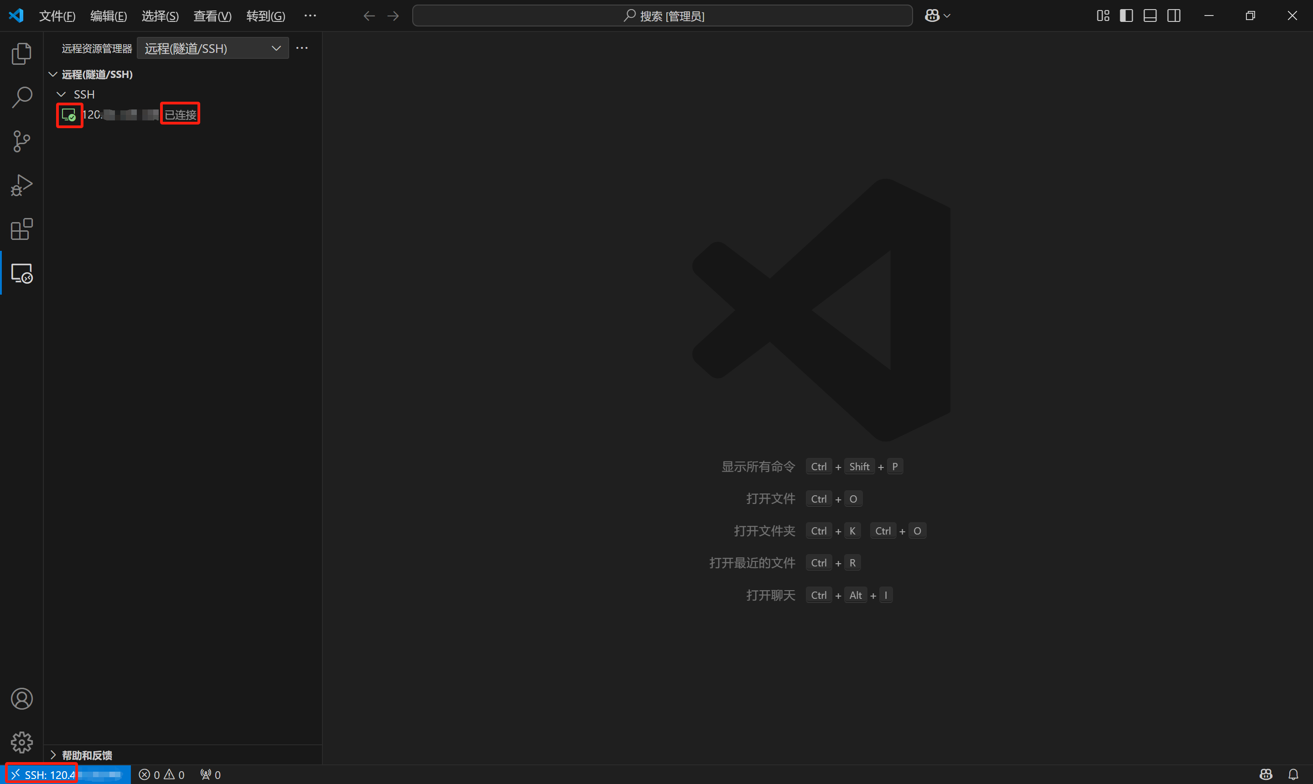Open the Run and Debug view
The height and width of the screenshot is (784, 1313).
tap(21, 186)
